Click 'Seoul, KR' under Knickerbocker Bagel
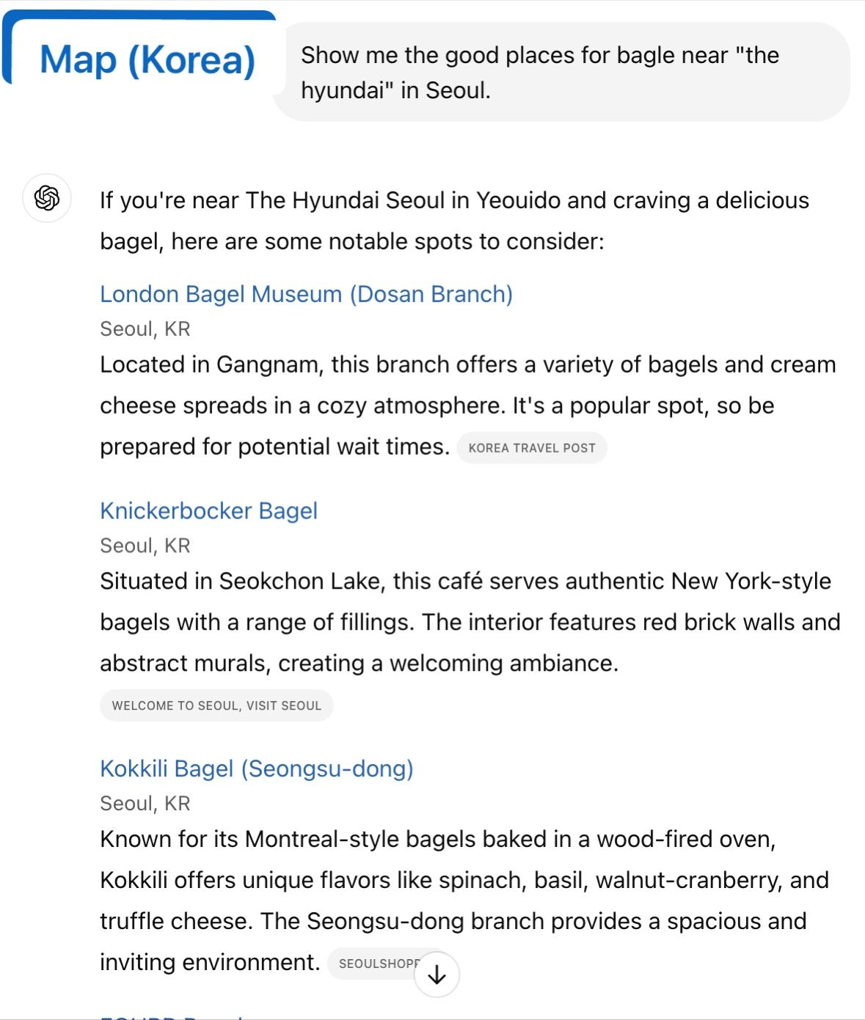This screenshot has width=865, height=1020. tap(145, 546)
